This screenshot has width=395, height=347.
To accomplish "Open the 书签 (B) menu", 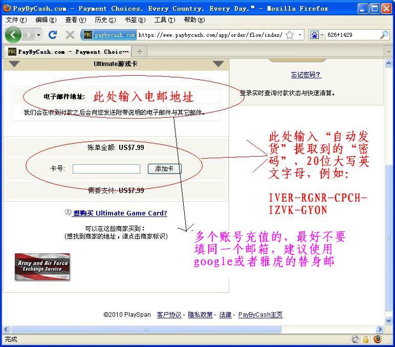I will pyautogui.click(x=135, y=19).
